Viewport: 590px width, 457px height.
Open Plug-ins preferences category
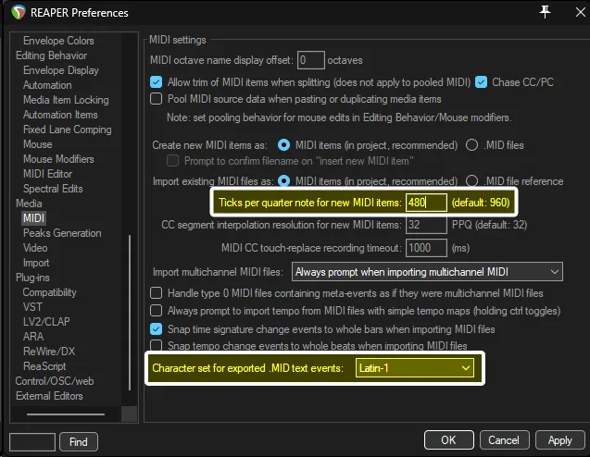32,278
